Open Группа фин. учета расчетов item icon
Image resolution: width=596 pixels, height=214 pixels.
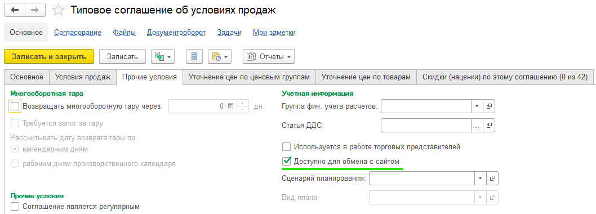click(x=489, y=106)
